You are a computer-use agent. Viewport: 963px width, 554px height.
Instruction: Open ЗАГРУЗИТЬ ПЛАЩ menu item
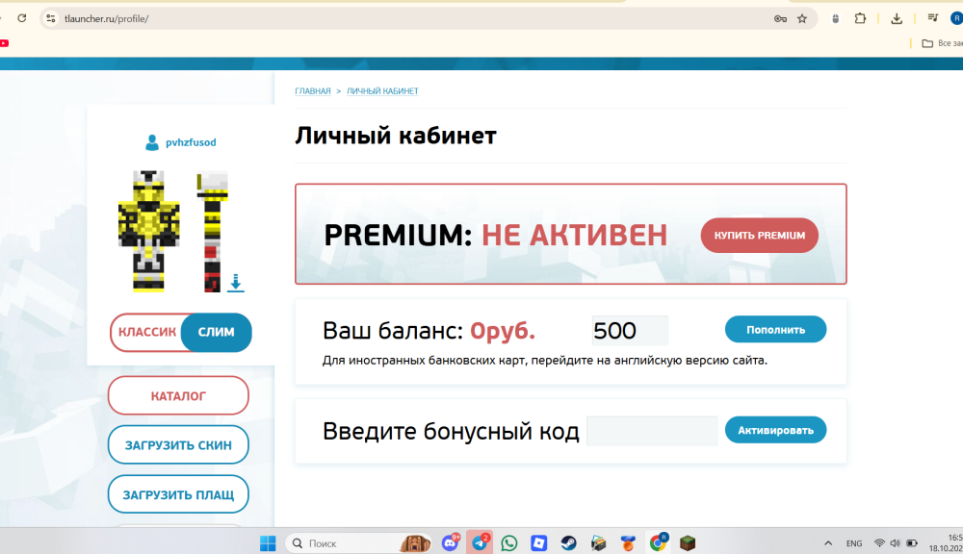point(178,494)
